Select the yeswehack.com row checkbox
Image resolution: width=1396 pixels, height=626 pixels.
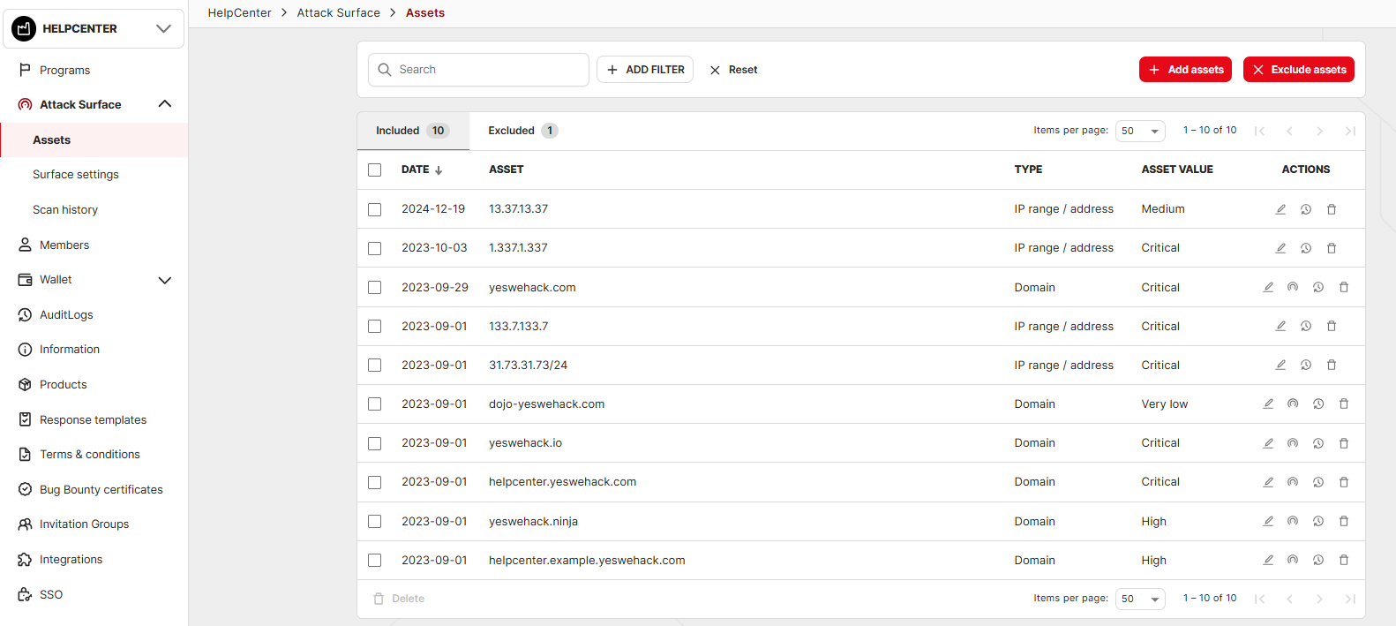(x=375, y=287)
